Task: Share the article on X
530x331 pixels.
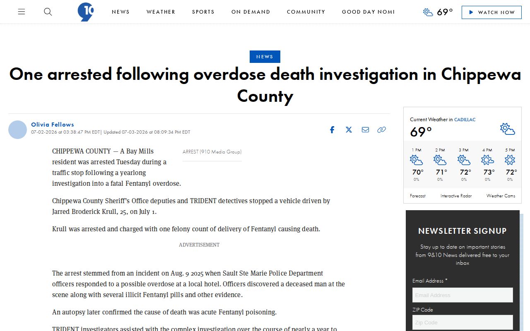Action: [x=349, y=130]
